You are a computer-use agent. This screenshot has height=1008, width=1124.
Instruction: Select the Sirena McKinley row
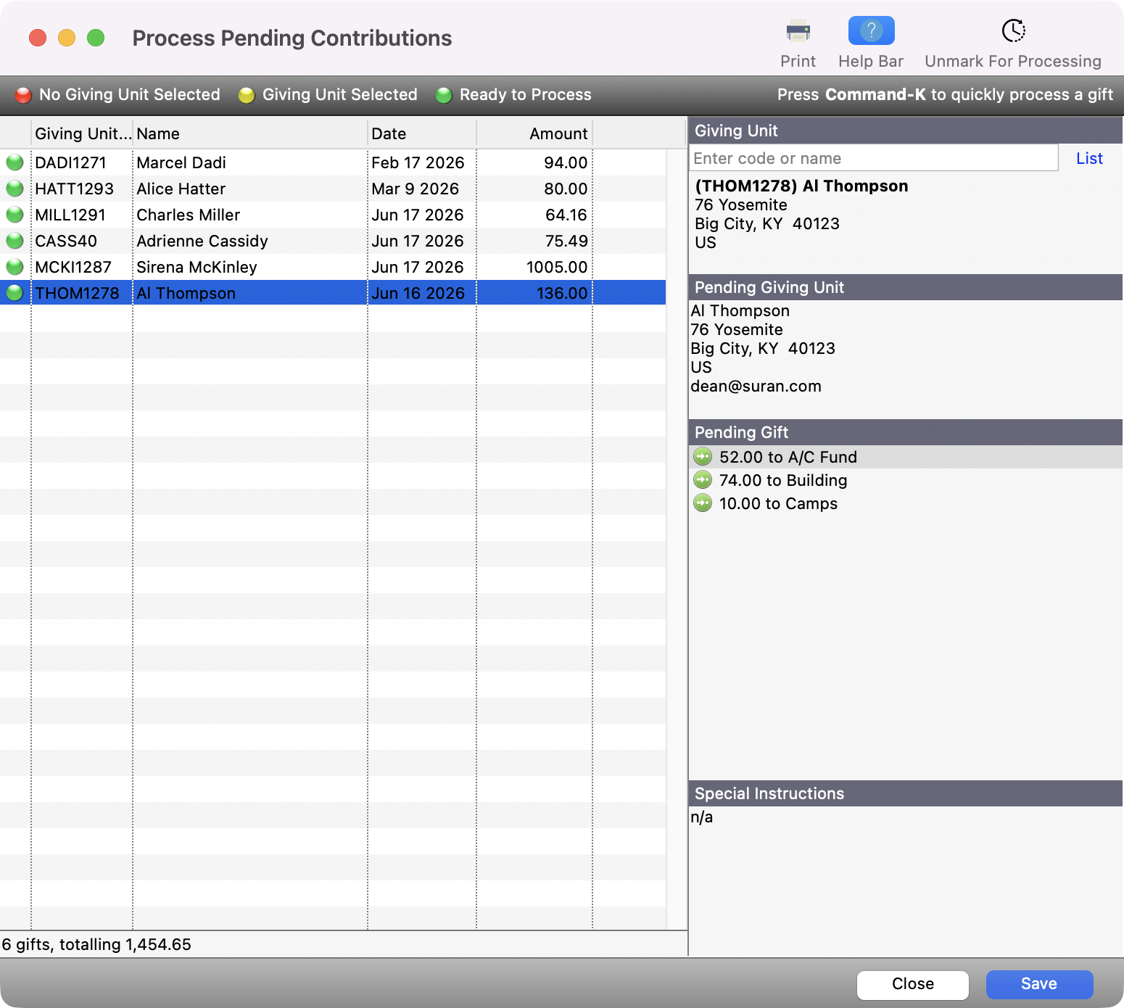pos(333,267)
